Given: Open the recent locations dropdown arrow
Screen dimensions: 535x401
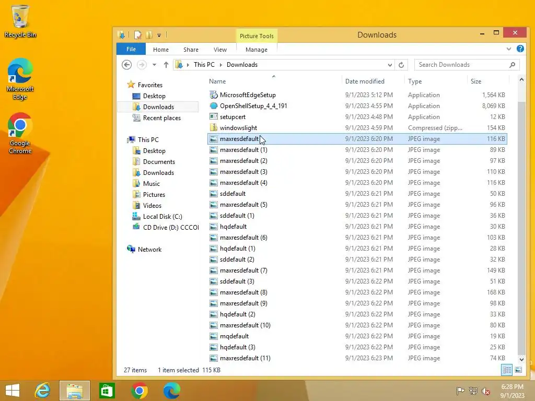Looking at the screenshot, I should (x=154, y=65).
